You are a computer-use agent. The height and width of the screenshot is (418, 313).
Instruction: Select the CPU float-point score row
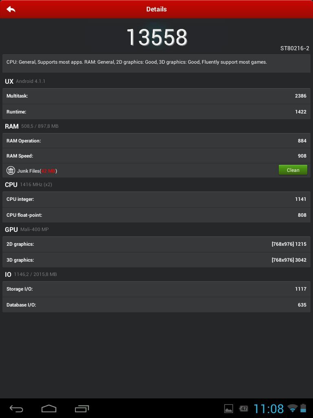[156, 215]
